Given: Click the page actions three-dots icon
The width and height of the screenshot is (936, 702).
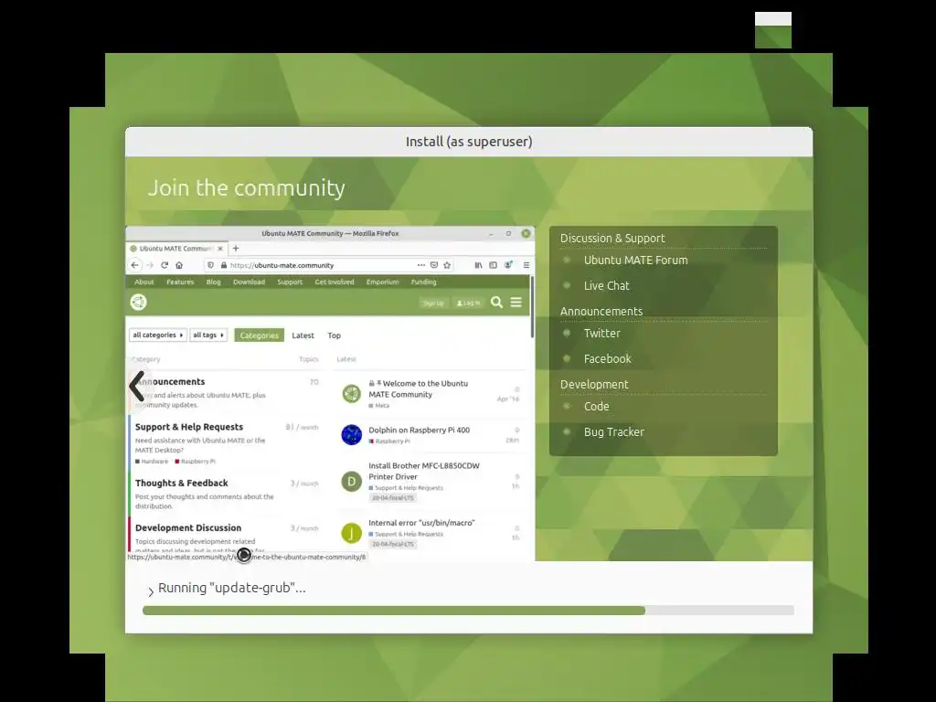Looking at the screenshot, I should [x=420, y=265].
